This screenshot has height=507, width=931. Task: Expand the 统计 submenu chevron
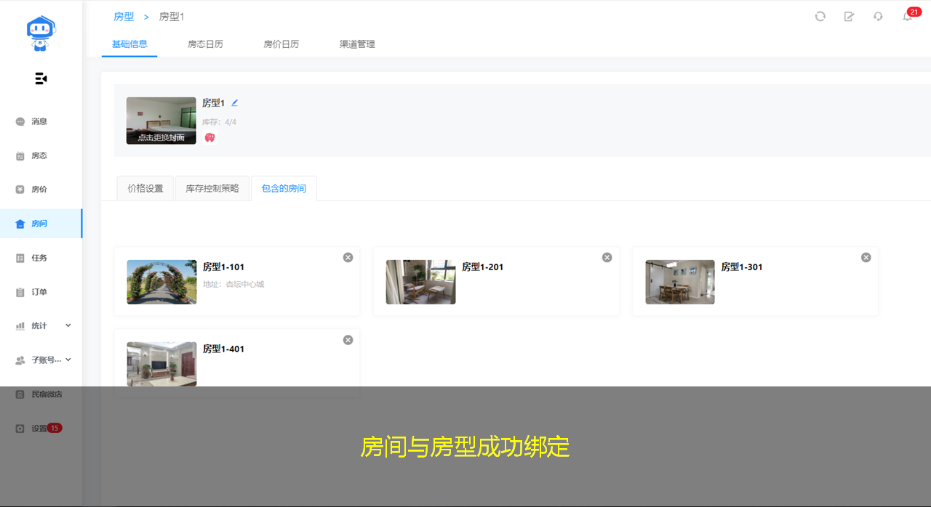pyautogui.click(x=68, y=325)
